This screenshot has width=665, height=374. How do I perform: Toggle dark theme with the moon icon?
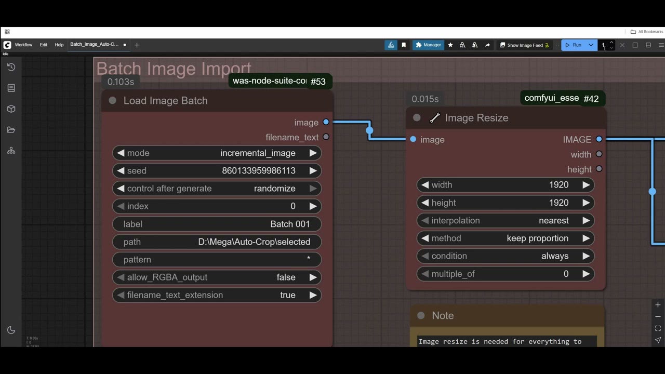coord(11,330)
